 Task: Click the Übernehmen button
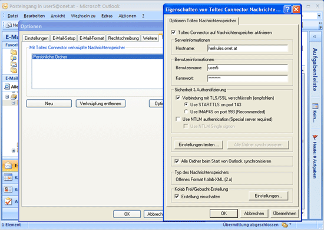(x=285, y=214)
